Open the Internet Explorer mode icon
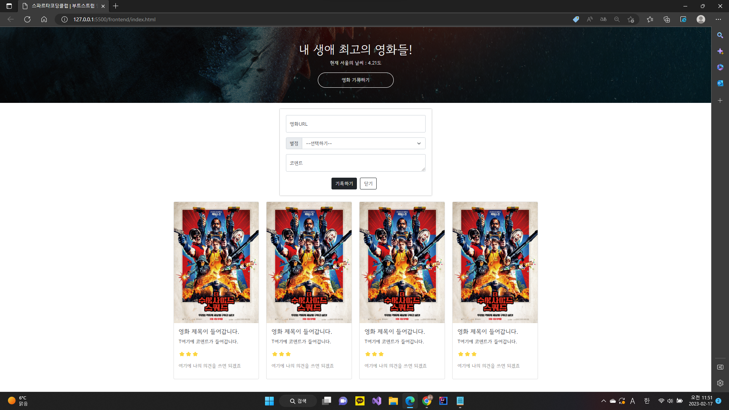729x410 pixels. tap(683, 19)
